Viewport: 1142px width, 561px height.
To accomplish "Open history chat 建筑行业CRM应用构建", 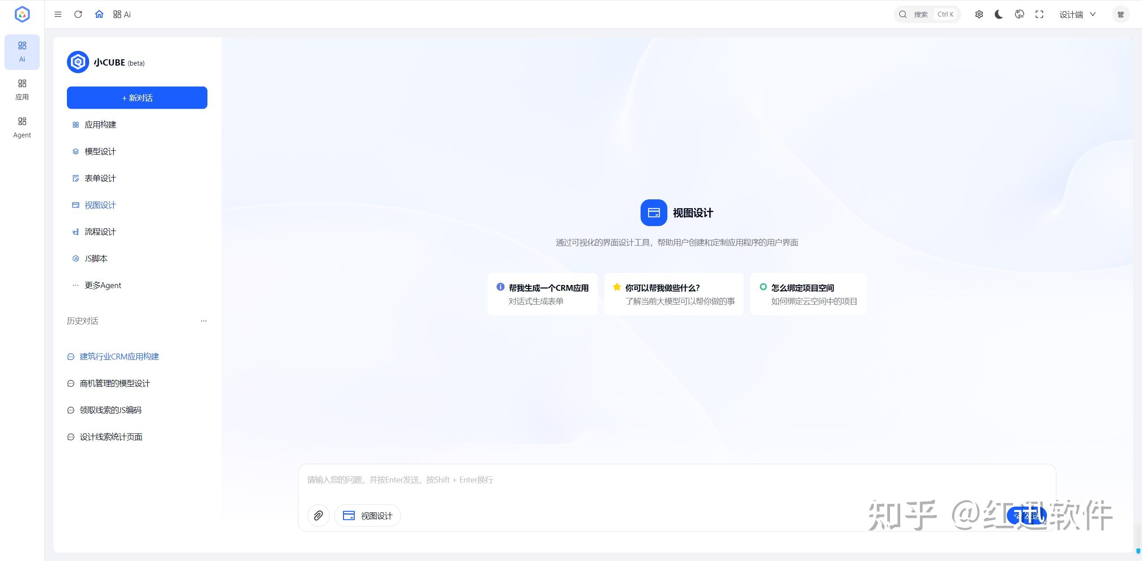I will 119,357.
